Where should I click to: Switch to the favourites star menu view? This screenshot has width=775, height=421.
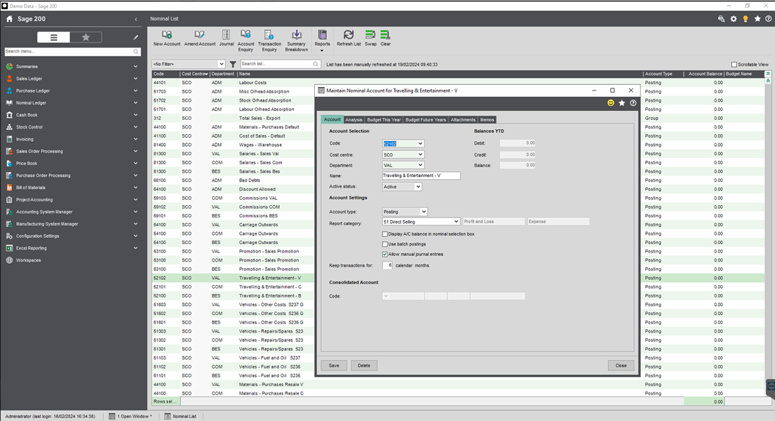click(x=86, y=37)
